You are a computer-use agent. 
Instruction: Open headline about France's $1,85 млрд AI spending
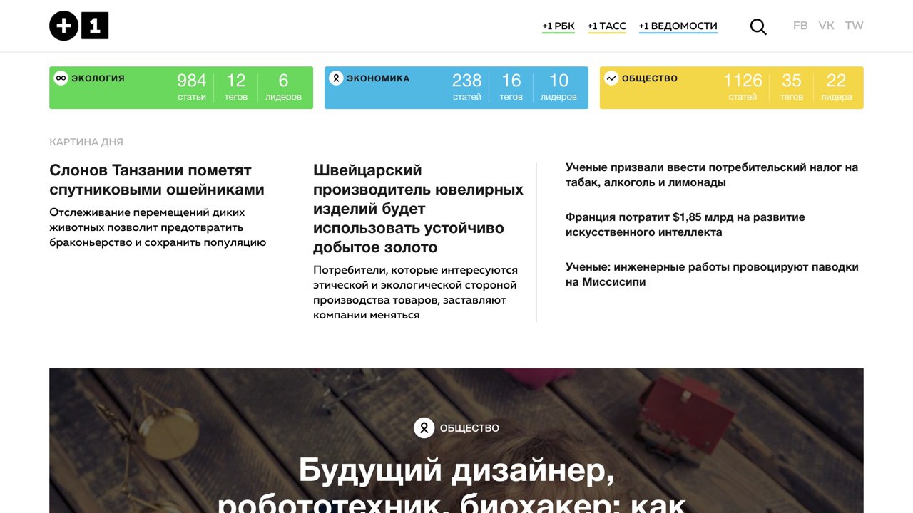(x=685, y=224)
